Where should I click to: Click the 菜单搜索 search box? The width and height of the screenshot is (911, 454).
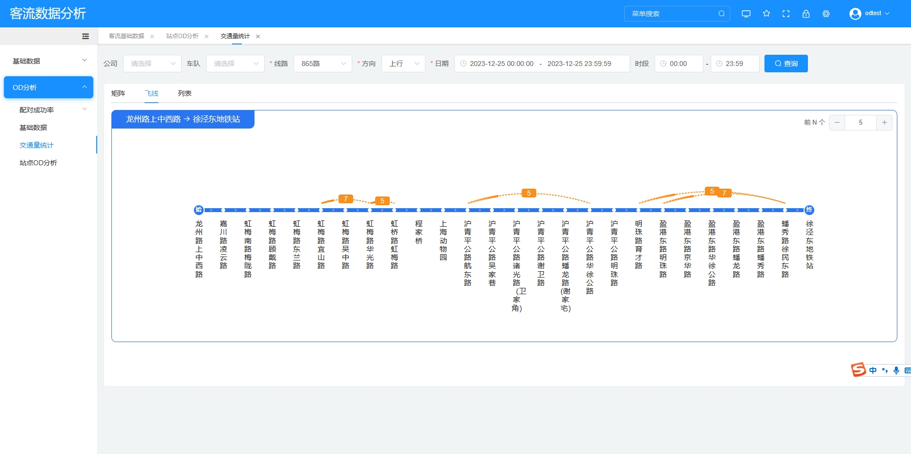[x=677, y=14]
